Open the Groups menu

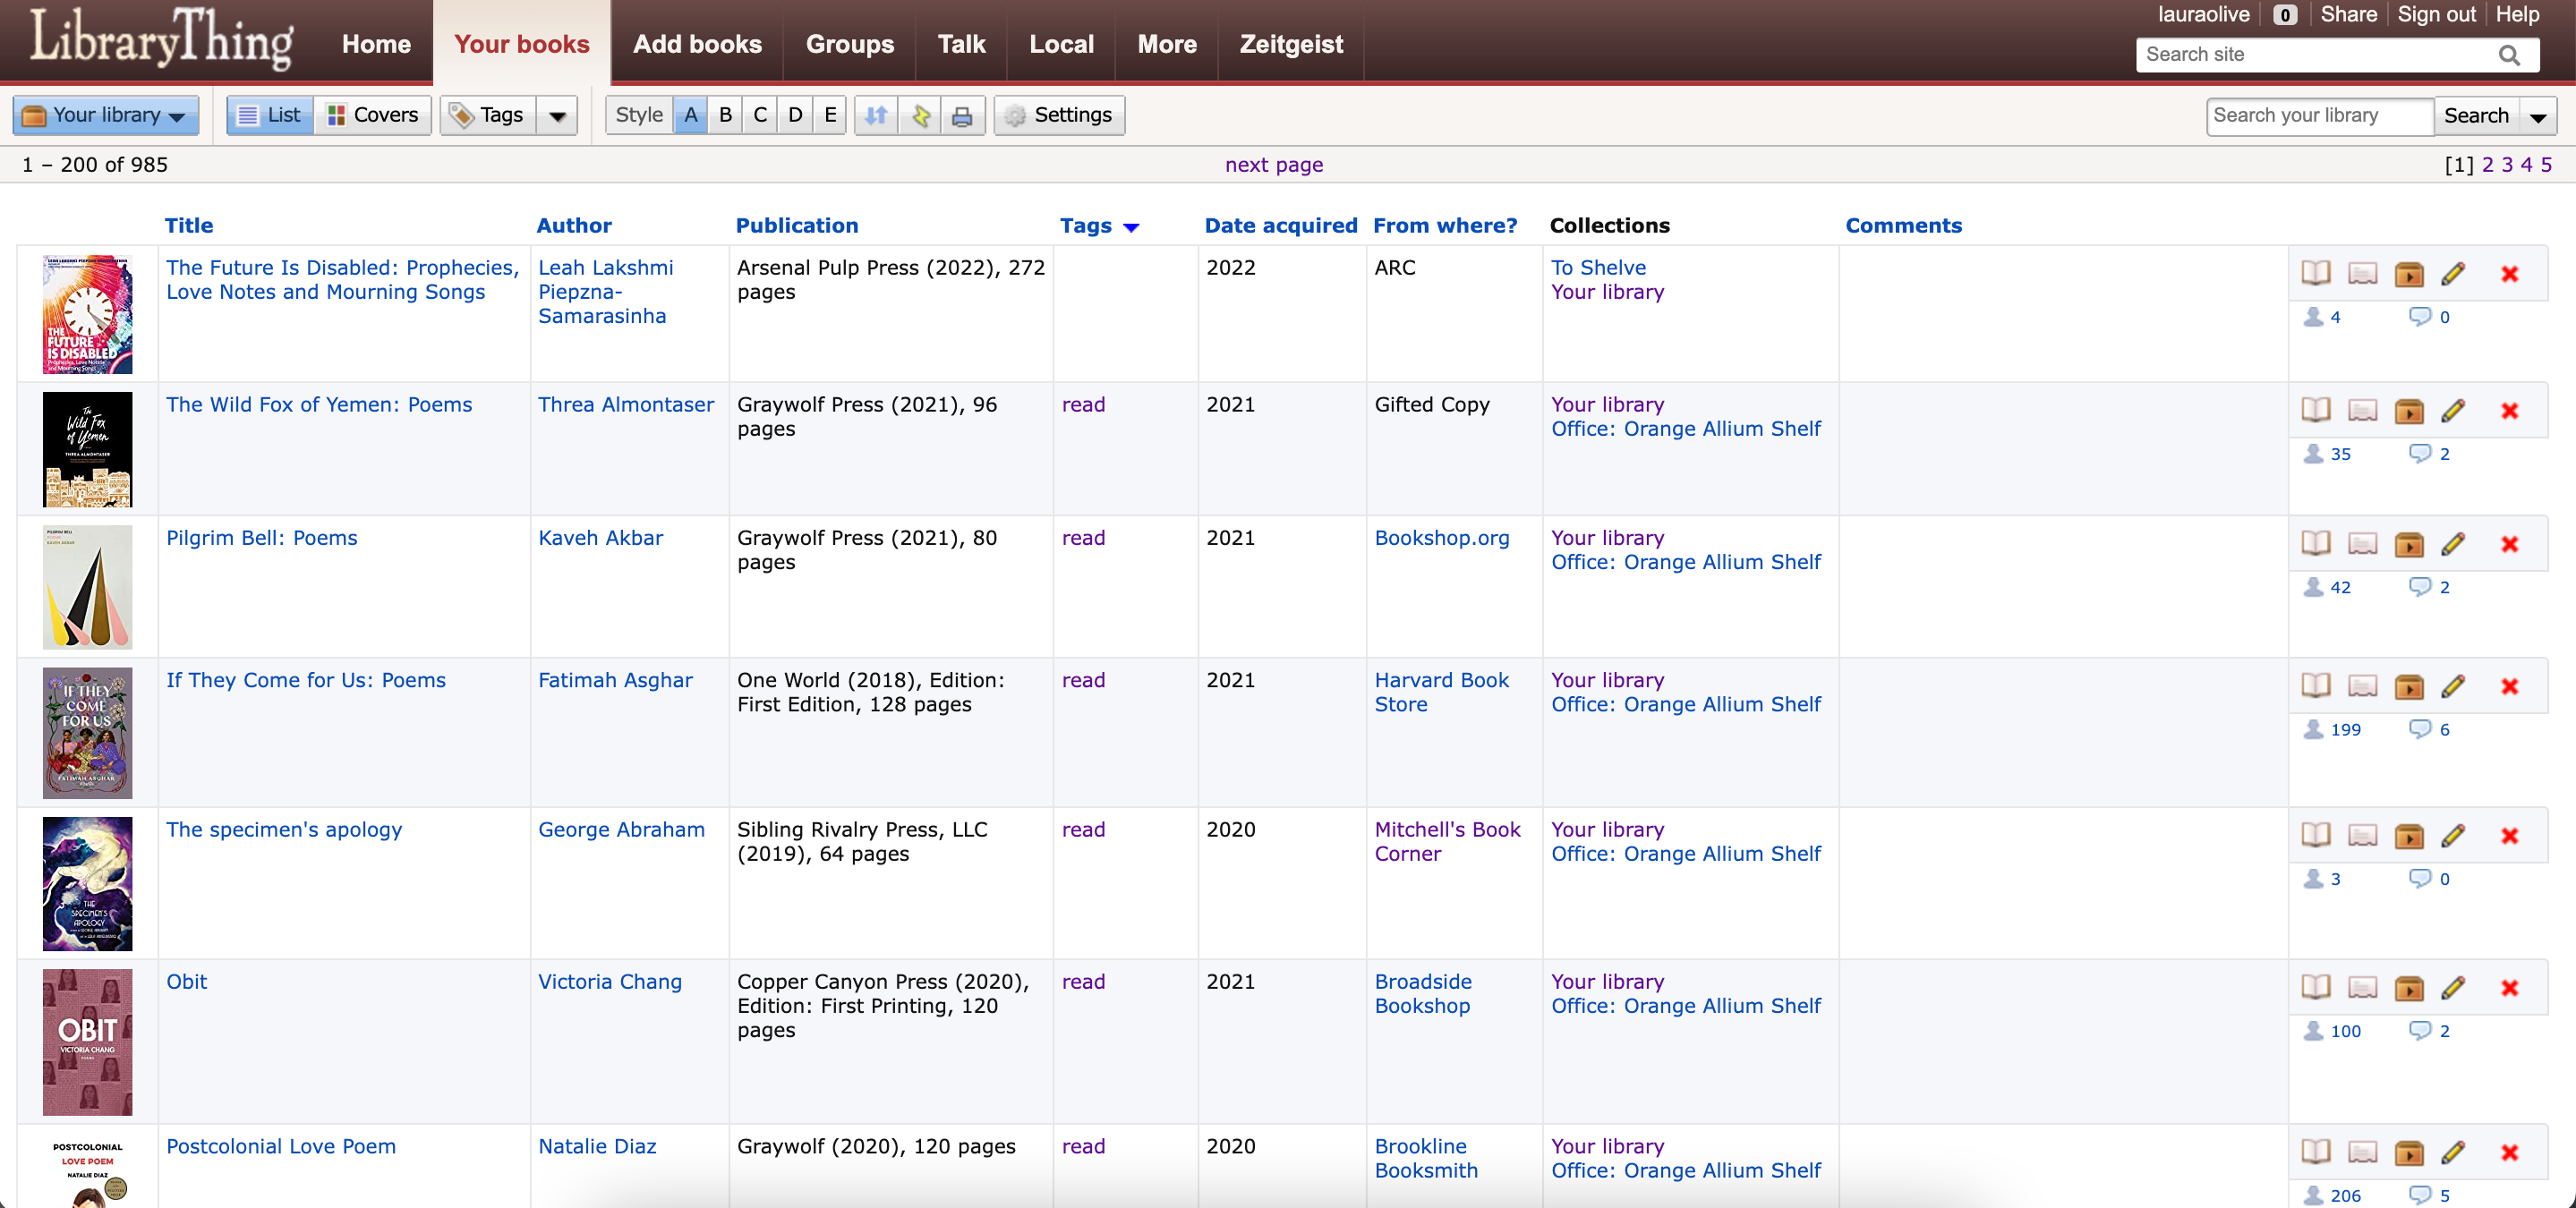(x=850, y=44)
